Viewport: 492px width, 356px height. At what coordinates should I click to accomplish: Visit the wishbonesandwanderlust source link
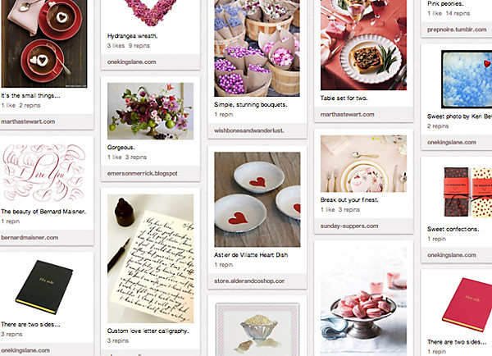pyautogui.click(x=249, y=130)
